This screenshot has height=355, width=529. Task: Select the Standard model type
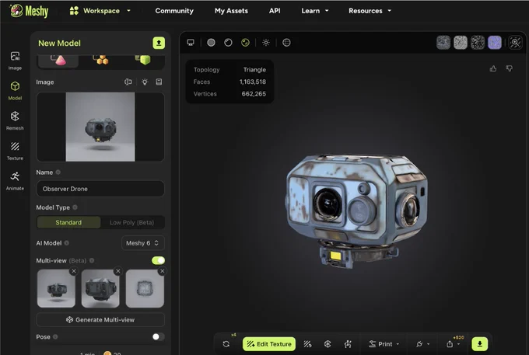[x=68, y=222]
